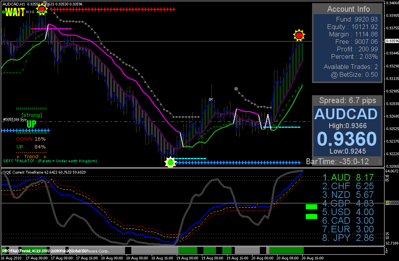Click the 50.0000 level marker on QQE scale
This screenshot has width=399, height=261.
tap(392, 203)
